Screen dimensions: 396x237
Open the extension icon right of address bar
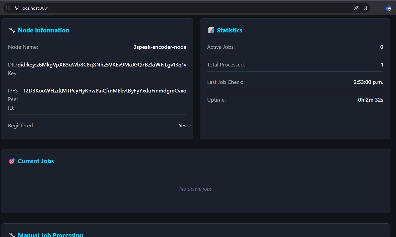(388, 8)
